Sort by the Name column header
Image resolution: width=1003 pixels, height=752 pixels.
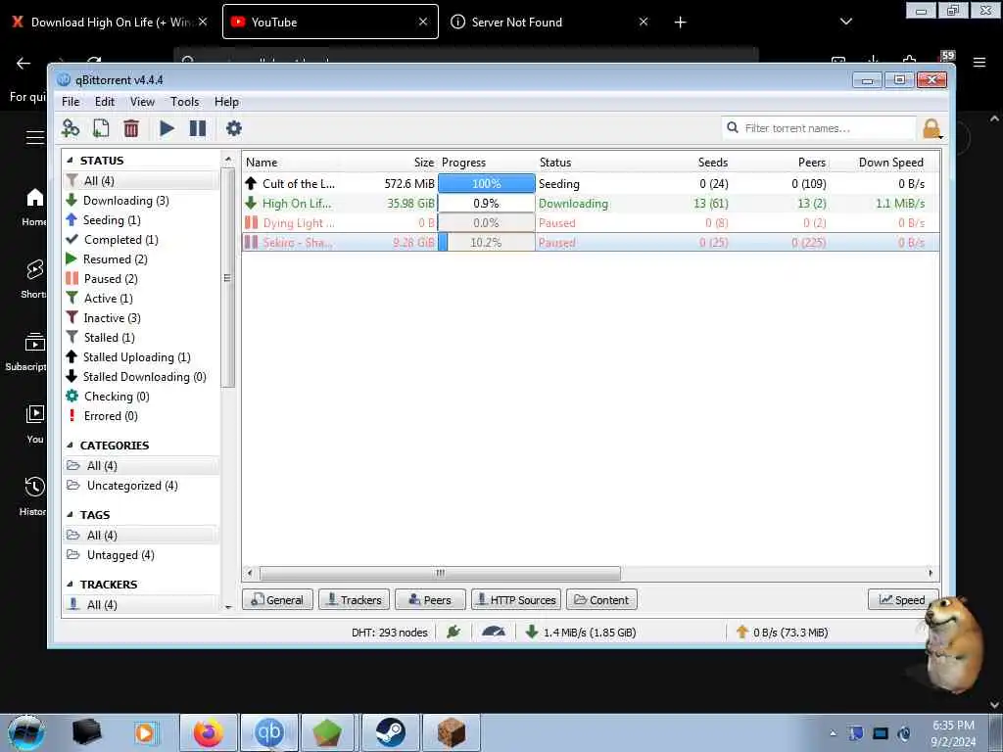point(262,163)
